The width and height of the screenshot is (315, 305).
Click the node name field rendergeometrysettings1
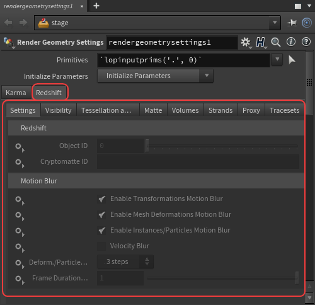pos(172,42)
